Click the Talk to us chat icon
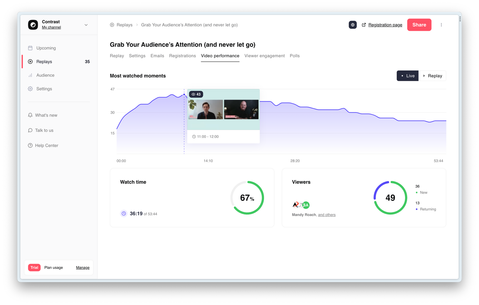Screen dimensions: 479x305 (x=30, y=130)
